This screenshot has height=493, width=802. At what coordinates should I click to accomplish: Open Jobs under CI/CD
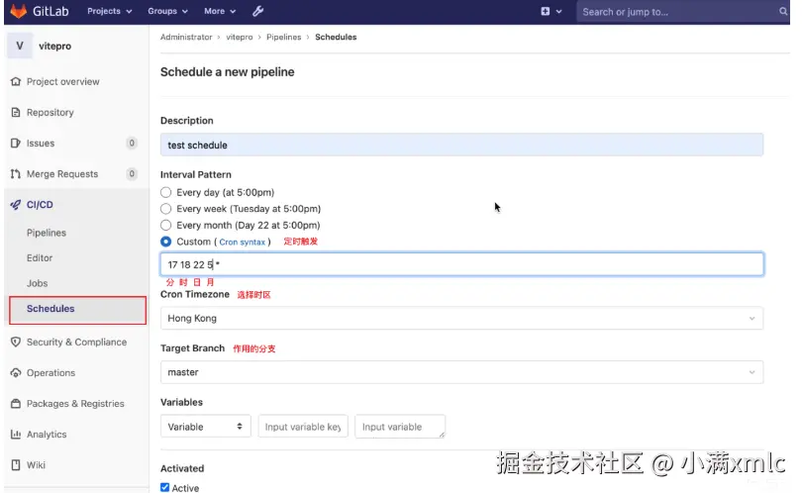[37, 283]
